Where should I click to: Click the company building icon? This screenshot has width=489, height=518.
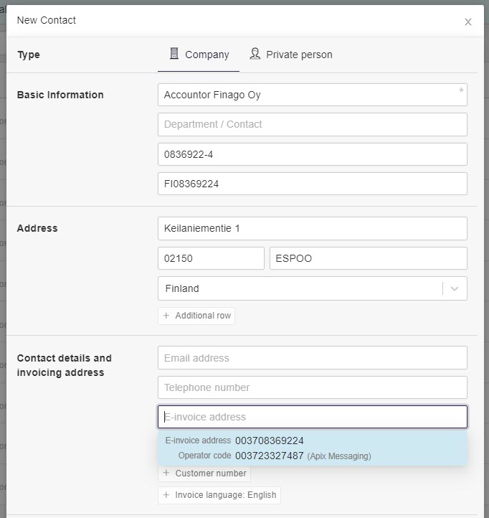point(174,53)
